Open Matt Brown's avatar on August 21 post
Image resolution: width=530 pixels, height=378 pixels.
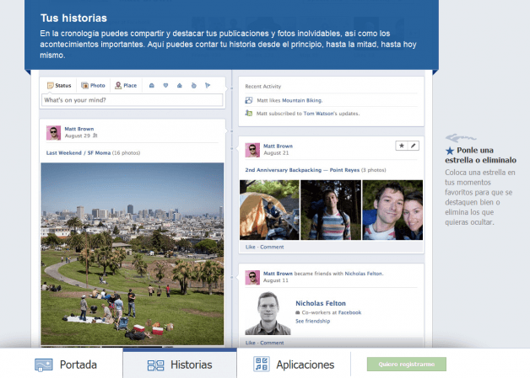coord(252,150)
